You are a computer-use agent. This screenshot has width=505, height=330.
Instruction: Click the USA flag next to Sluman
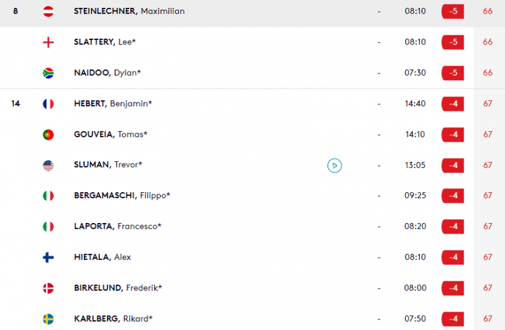click(49, 165)
